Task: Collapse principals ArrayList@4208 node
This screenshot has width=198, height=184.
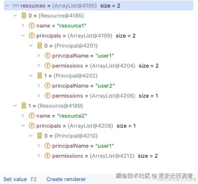Action: tap(23, 126)
